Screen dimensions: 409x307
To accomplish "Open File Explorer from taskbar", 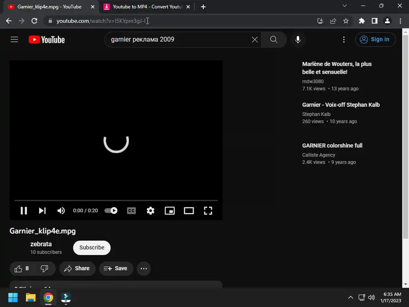I will (30, 297).
